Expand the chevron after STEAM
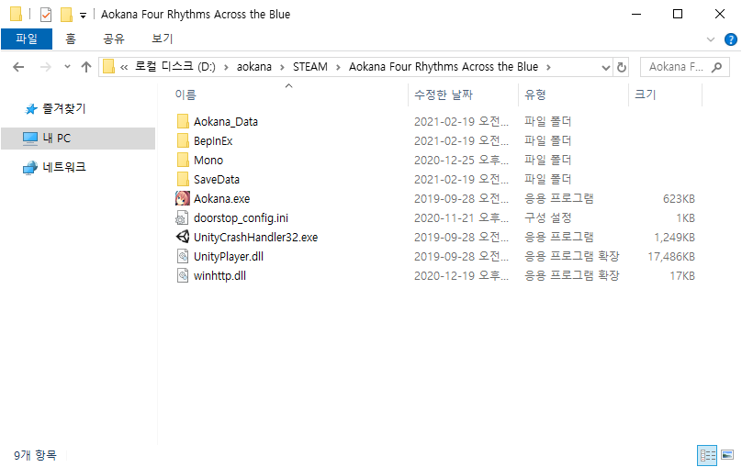 [338, 68]
